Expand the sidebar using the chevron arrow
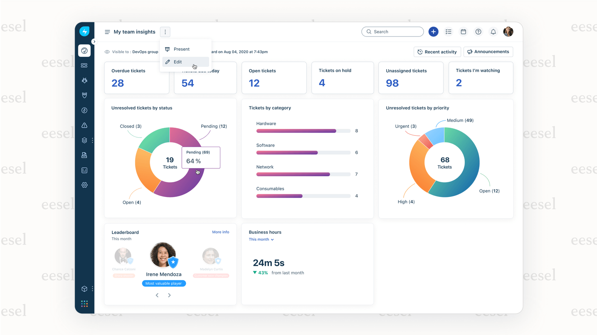This screenshot has width=597, height=335. click(x=94, y=41)
